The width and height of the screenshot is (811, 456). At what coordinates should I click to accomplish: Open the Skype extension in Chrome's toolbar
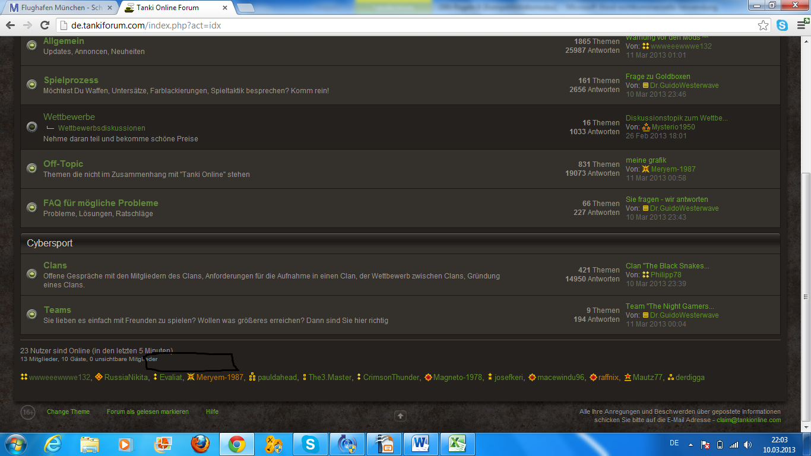[x=782, y=26]
